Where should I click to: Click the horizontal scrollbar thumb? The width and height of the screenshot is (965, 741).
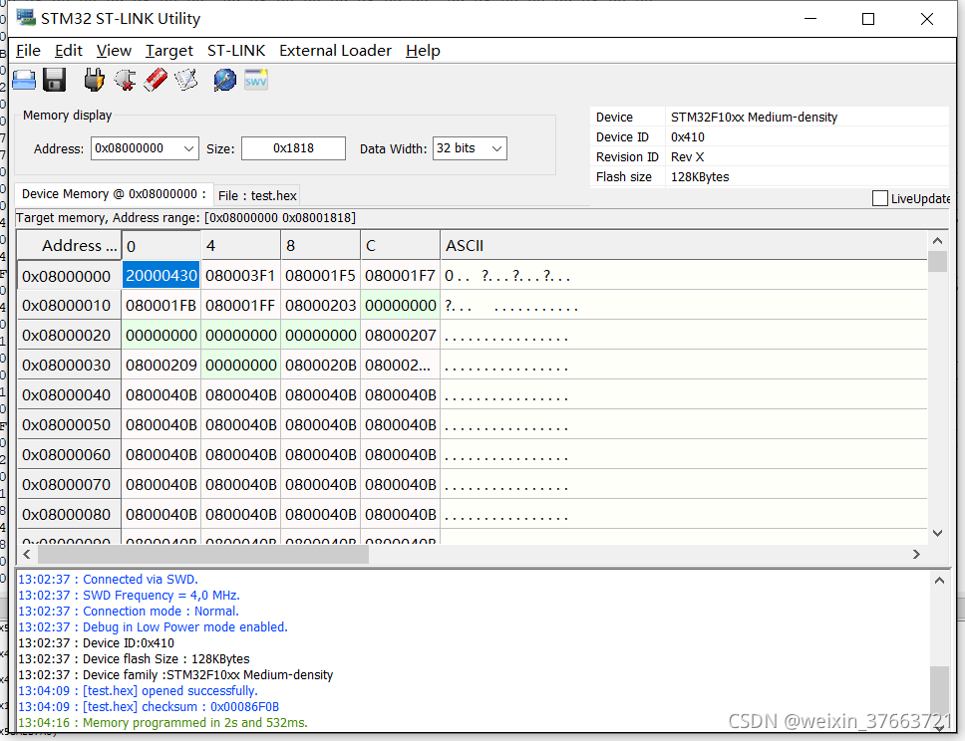point(203,554)
